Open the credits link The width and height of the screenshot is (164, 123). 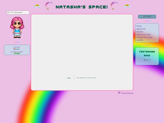pyautogui.click(x=140, y=40)
